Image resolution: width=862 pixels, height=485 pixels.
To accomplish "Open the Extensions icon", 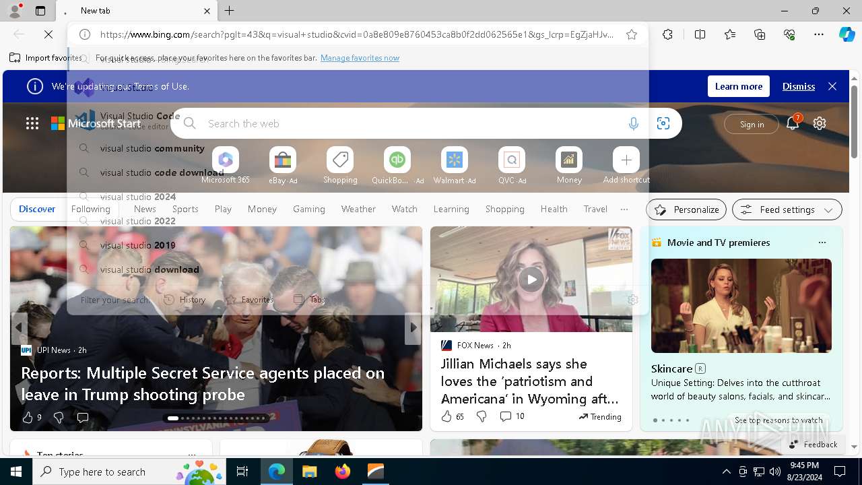I will (x=667, y=34).
